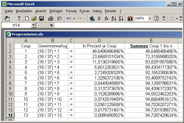Image resolution: width=184 pixels, height=123 pixels.
Task: Open the 100% zoom dropdown
Action: pyautogui.click(x=150, y=19)
